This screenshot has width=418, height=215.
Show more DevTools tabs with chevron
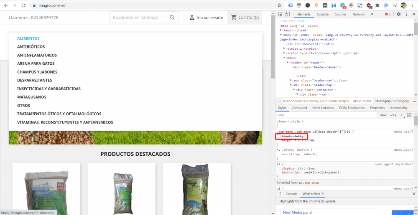coord(372,14)
